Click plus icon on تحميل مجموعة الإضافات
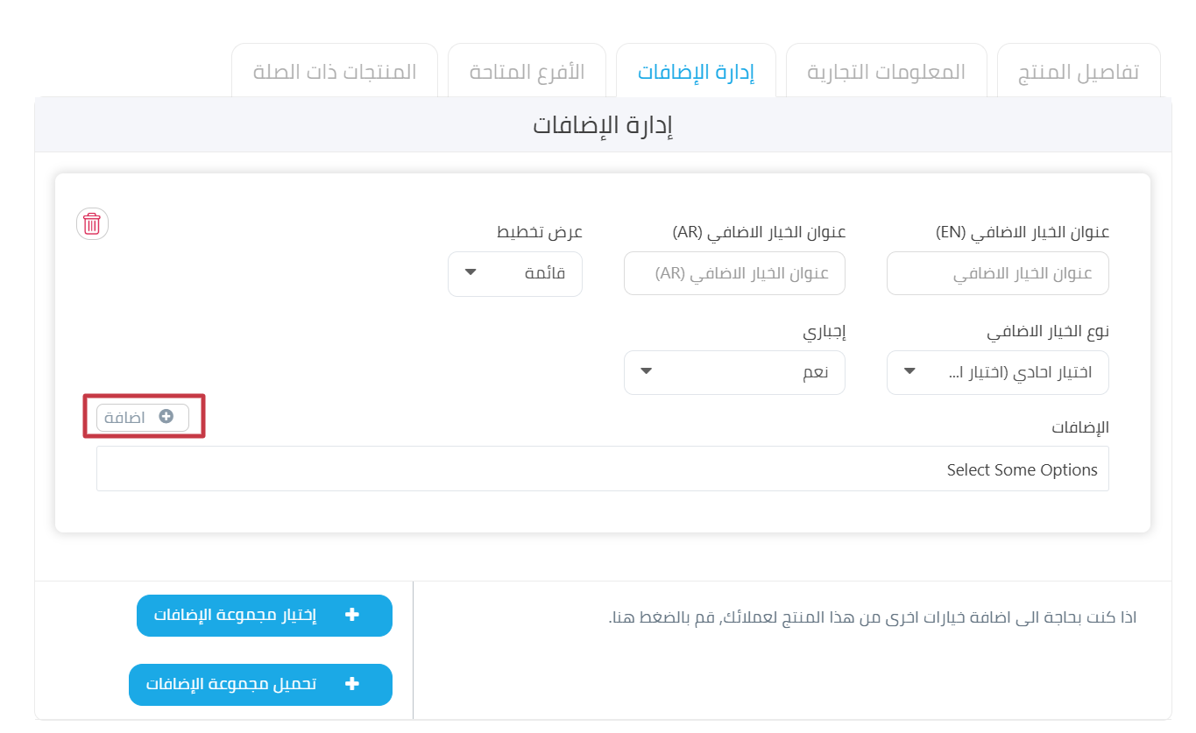Viewport: 1196px width, 733px height. 352,684
